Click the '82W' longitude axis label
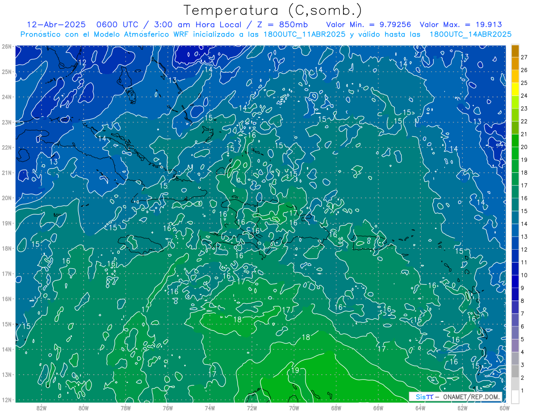This screenshot has width=536, height=414. pos(41,408)
